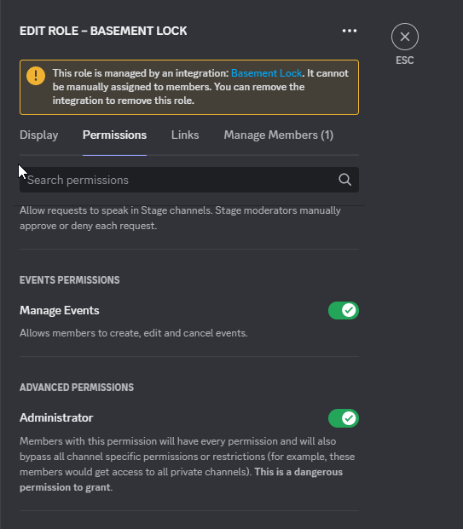
Task: Go to Manage Members (1) tab
Action: [279, 135]
